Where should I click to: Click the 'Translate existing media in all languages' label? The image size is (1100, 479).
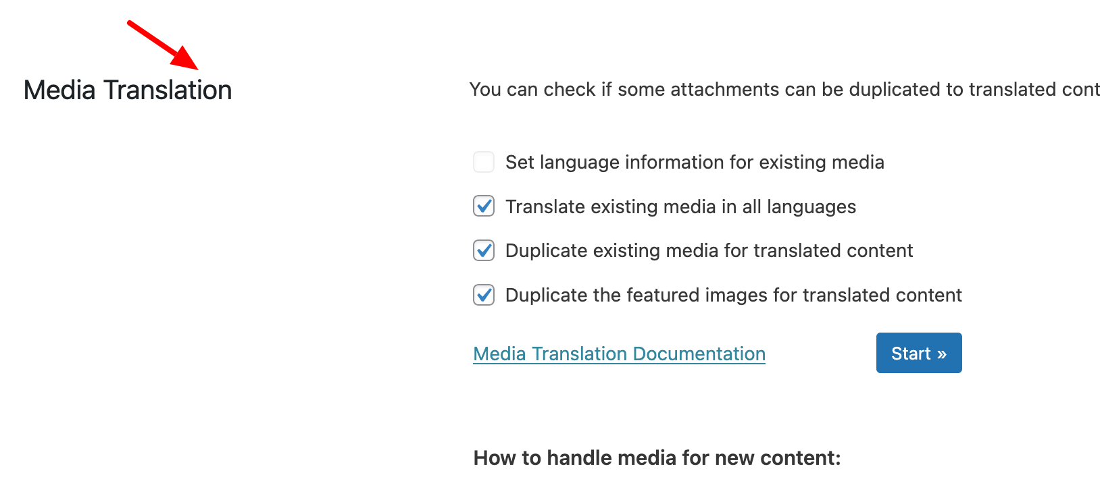[x=680, y=206]
